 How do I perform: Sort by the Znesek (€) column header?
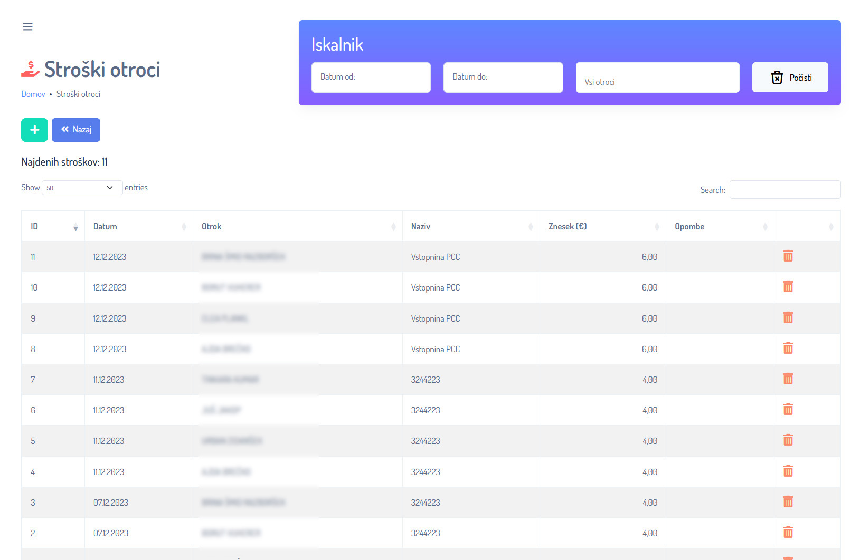(x=602, y=227)
